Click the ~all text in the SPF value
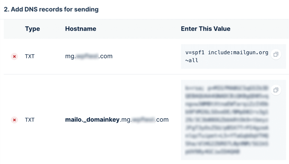Image resolution: width=289 pixels, height=164 pixels. click(x=192, y=60)
